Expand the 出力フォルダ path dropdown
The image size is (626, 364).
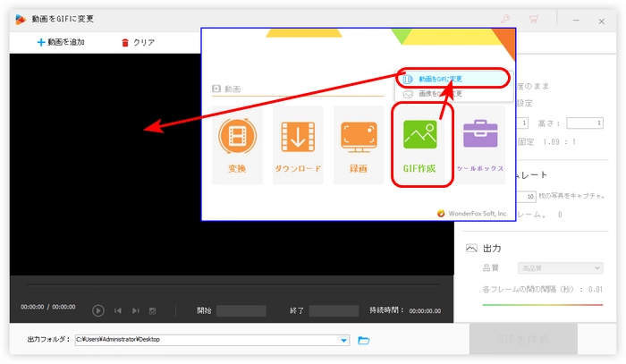344,340
